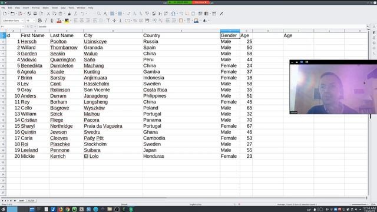This screenshot has height=212, width=377.
Task: Click the Paste clipboard icon
Action: (x=60, y=14)
